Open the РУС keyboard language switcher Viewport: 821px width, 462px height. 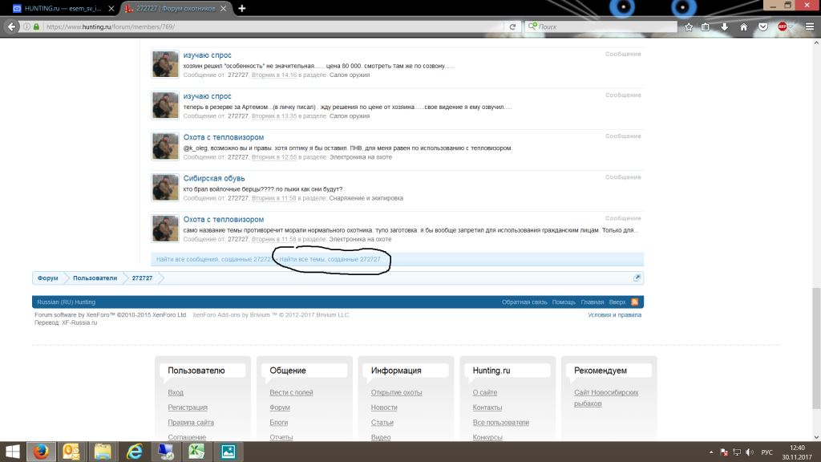[766, 452]
